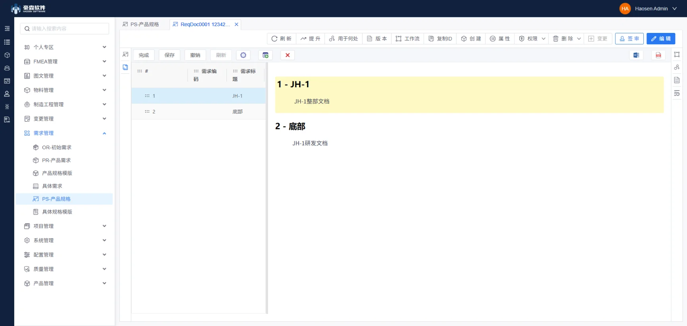Open the list icon in left rail

click(7, 42)
